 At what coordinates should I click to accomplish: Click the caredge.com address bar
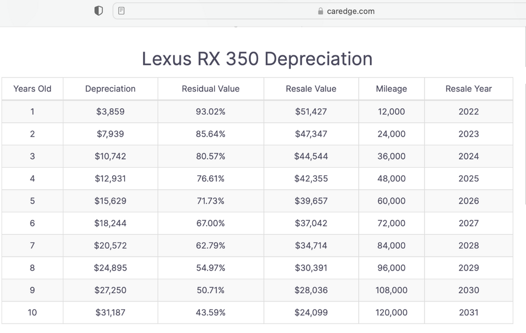pos(347,11)
